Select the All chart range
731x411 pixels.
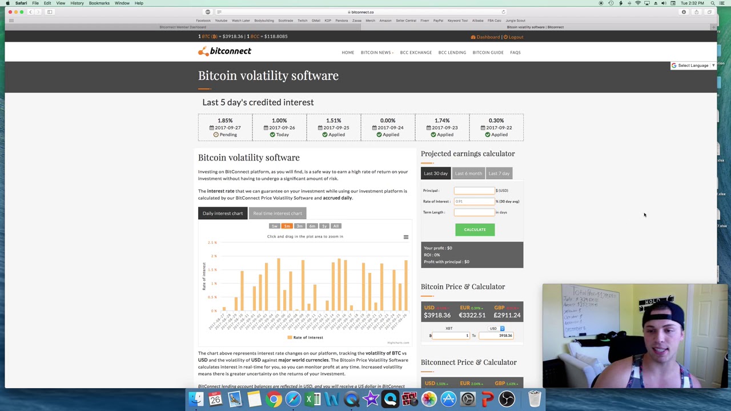[x=336, y=226]
